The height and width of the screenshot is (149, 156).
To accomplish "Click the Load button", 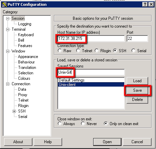I will (x=137, y=81).
